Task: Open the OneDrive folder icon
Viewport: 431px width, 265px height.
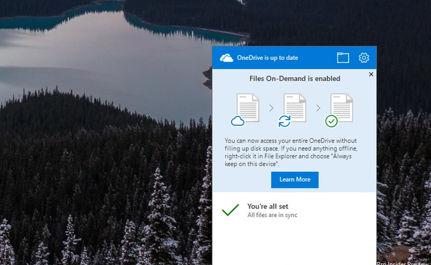Action: [x=343, y=58]
